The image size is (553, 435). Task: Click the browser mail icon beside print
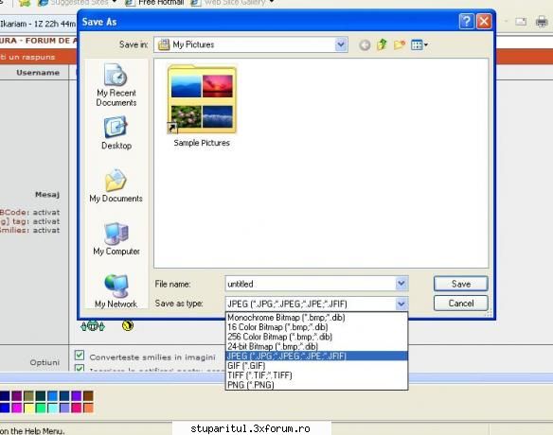[x=521, y=22]
